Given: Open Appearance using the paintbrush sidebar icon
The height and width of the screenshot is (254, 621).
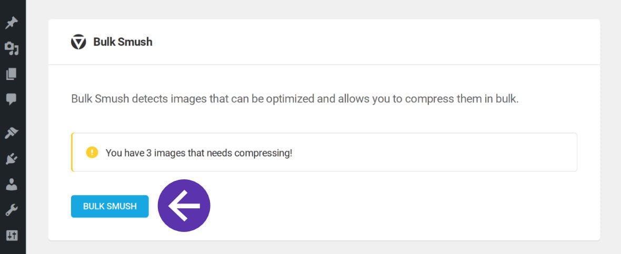Looking at the screenshot, I should click(12, 134).
